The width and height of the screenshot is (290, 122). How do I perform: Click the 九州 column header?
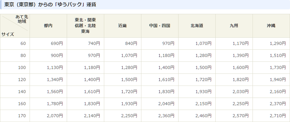tap(234, 26)
